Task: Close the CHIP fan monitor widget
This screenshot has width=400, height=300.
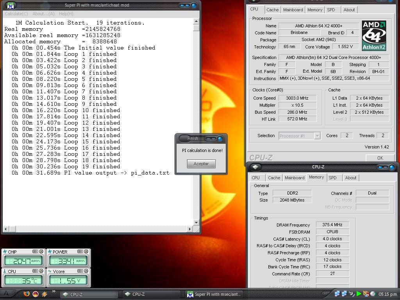Action: pos(41,252)
